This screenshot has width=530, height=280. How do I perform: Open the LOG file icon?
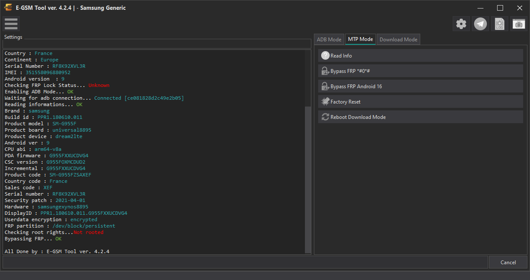tap(500, 24)
